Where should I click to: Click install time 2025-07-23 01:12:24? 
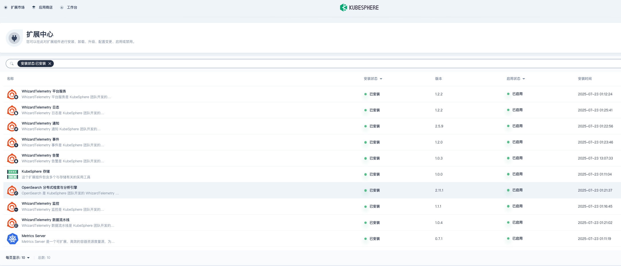595,94
